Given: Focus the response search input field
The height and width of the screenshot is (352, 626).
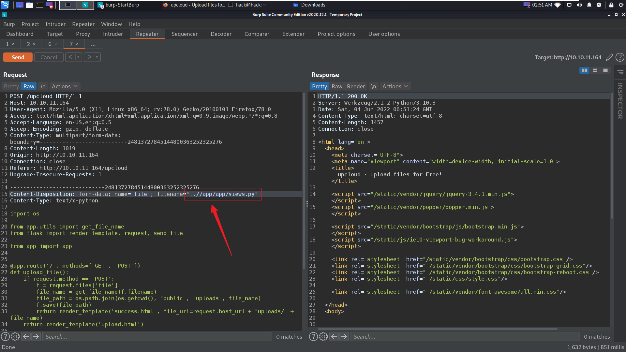Looking at the screenshot, I should point(465,337).
